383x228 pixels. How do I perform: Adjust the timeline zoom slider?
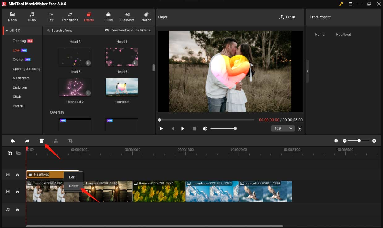[x=359, y=141]
